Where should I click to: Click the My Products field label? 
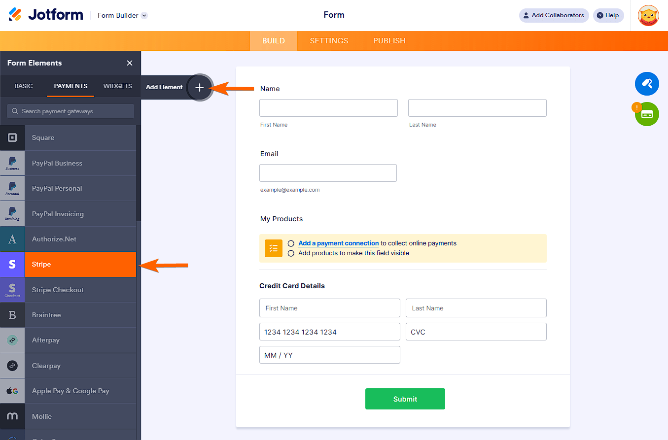281,219
